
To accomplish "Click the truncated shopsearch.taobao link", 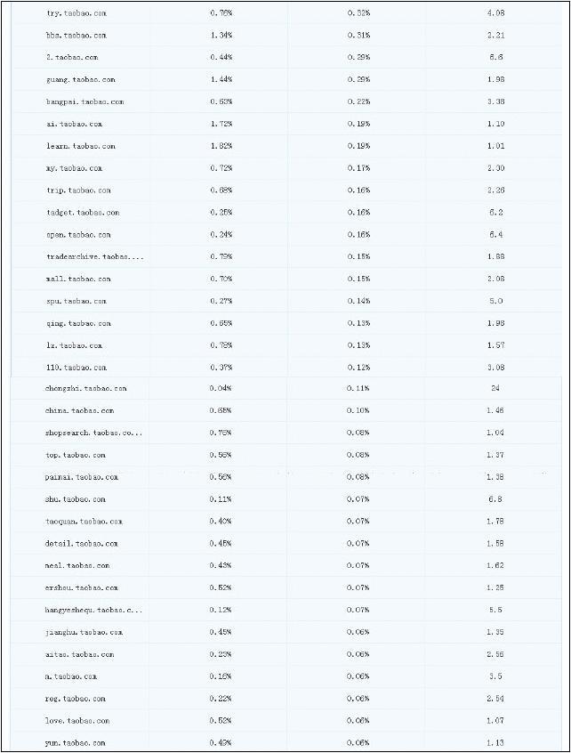I will tap(94, 433).
